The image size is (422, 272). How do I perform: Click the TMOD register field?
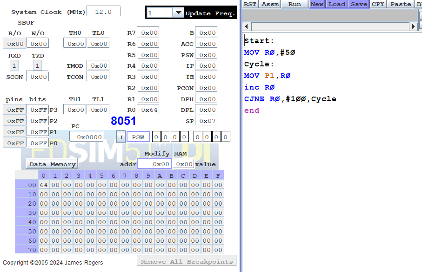pos(98,65)
